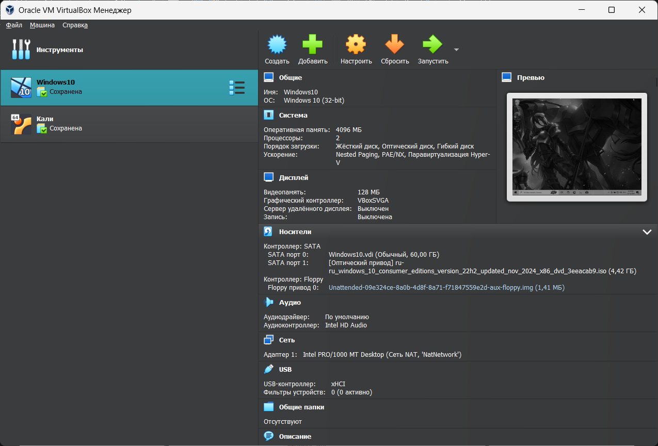658x446 pixels.
Task: Open the Машина menu
Action: click(42, 25)
